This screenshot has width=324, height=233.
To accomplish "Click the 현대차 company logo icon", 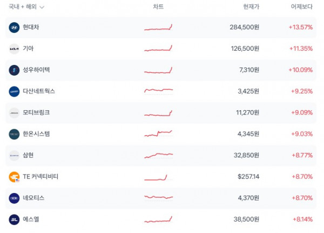I will [14, 27].
